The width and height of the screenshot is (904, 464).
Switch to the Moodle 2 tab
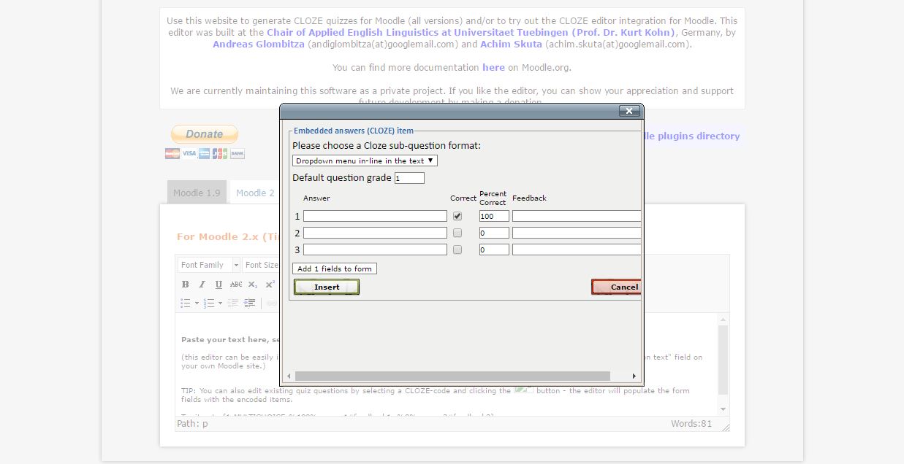[x=255, y=193]
